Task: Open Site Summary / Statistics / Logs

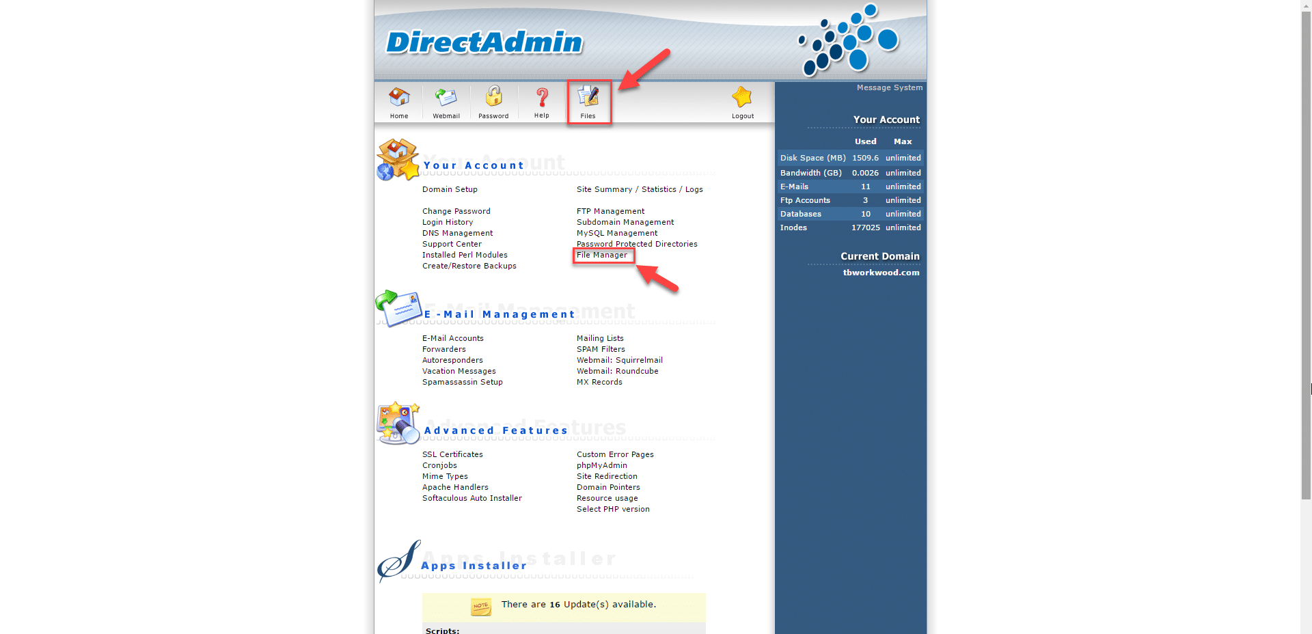Action: point(640,189)
